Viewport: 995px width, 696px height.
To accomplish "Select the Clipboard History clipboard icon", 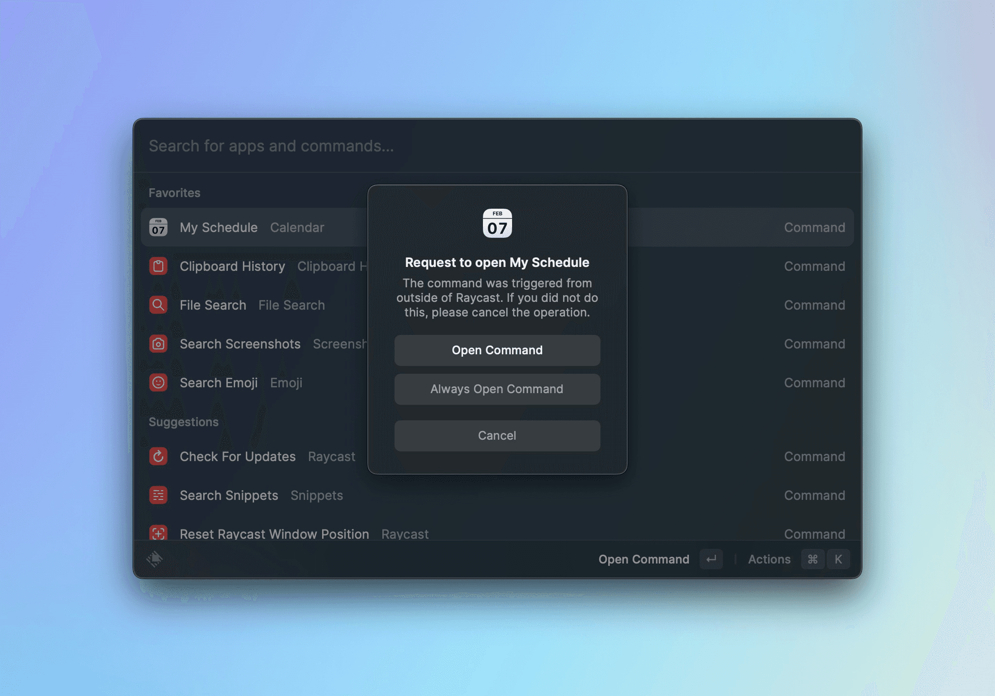I will (x=158, y=266).
